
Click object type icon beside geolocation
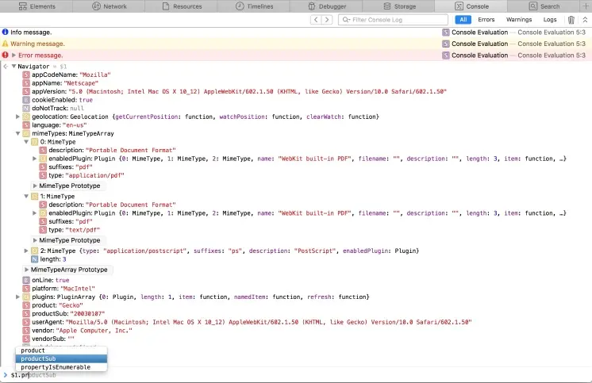tap(26, 117)
